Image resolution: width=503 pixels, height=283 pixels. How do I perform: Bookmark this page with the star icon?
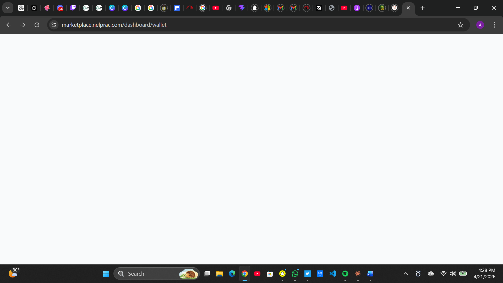[x=460, y=25]
